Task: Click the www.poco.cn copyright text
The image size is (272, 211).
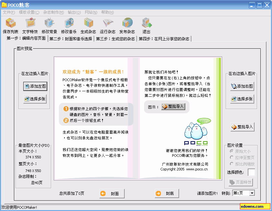Action: [197, 169]
